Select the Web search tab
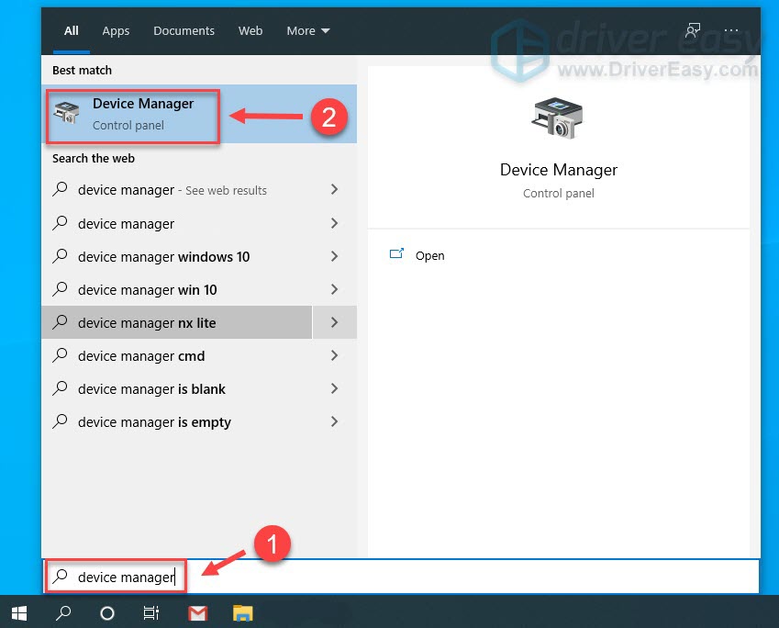Viewport: 779px width, 628px height. tap(250, 31)
